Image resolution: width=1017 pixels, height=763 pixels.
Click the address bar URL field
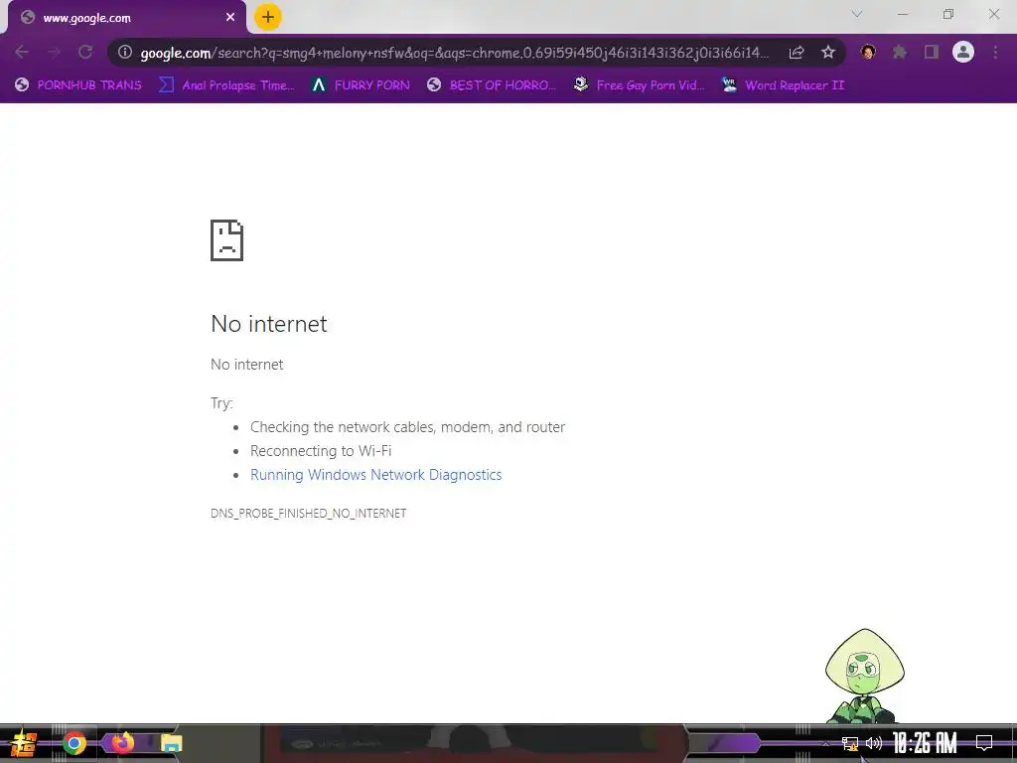(454, 53)
